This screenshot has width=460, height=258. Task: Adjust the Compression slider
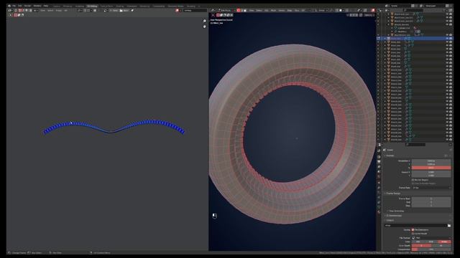(431, 249)
